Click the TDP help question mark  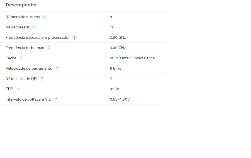[18, 89]
